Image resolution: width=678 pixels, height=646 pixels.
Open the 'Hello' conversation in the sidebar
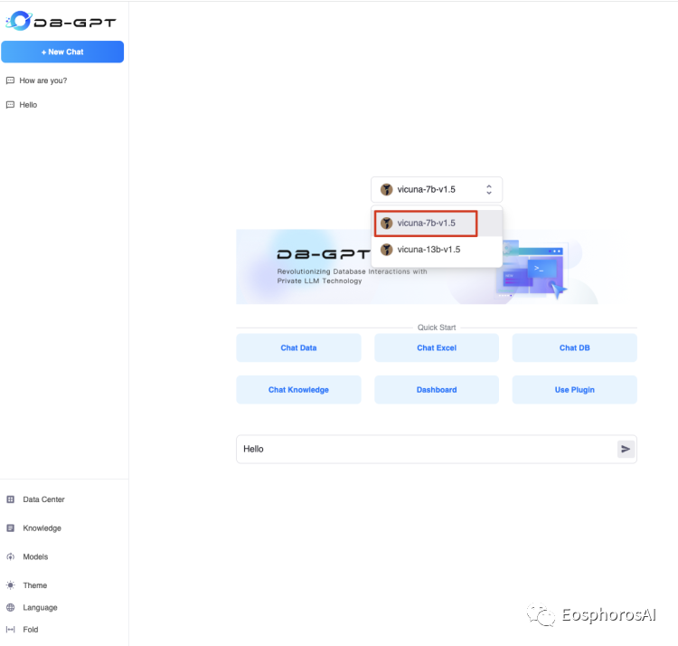click(x=28, y=105)
